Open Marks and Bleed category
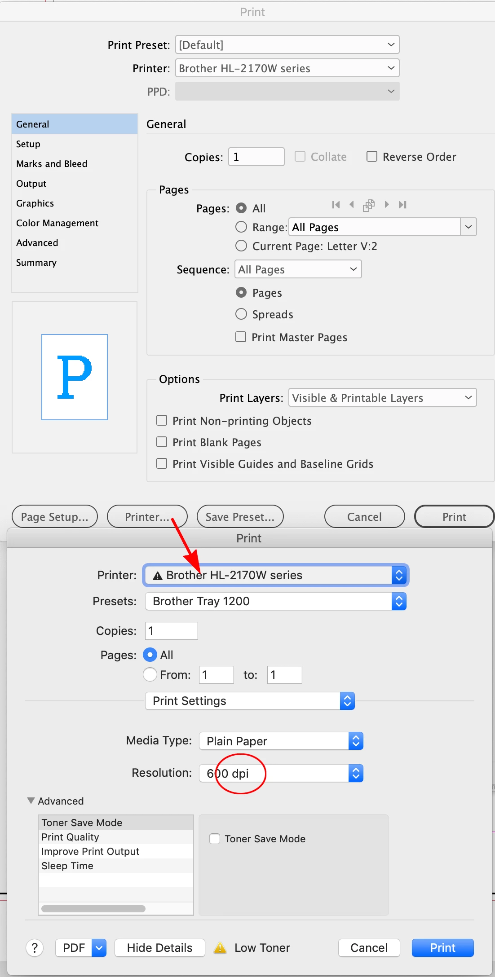The image size is (495, 977). (75, 163)
